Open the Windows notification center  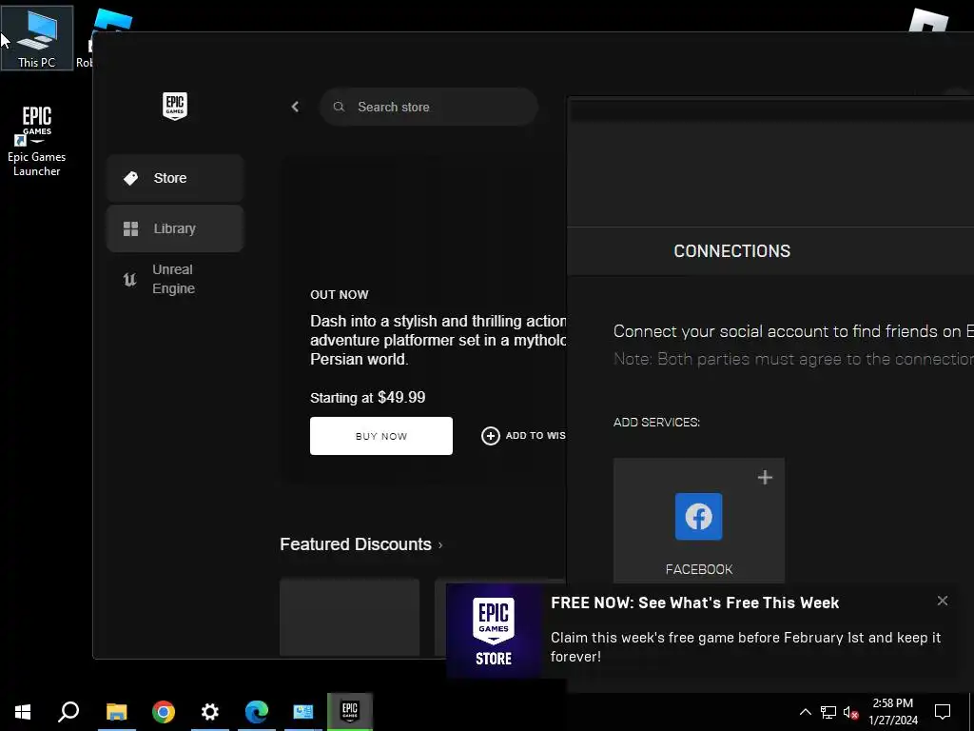(943, 712)
